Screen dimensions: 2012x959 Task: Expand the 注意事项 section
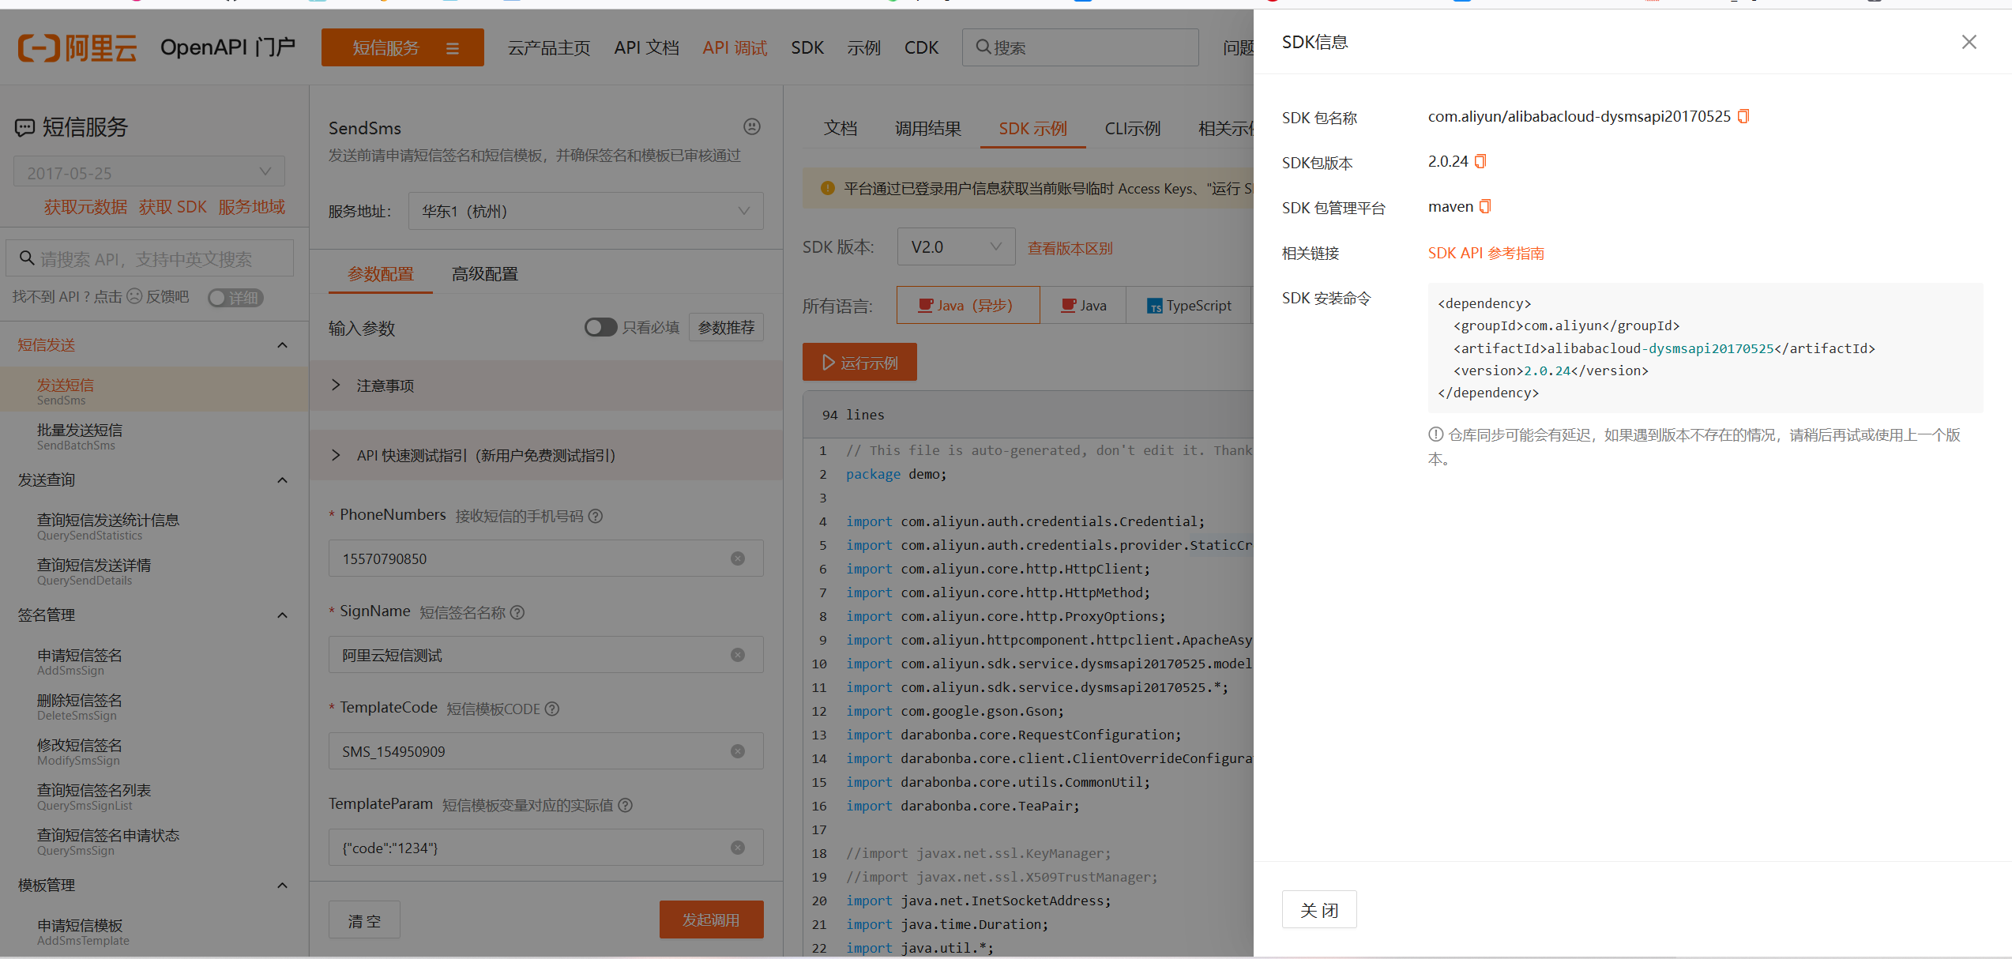click(x=545, y=385)
